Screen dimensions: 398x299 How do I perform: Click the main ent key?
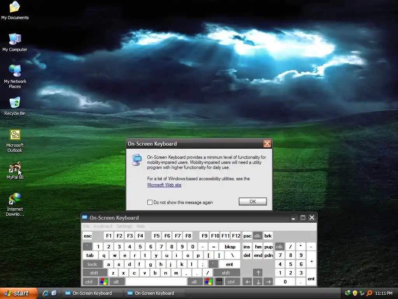point(229,264)
